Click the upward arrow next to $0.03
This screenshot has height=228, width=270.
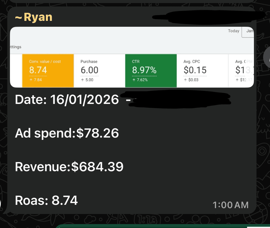click(x=185, y=79)
